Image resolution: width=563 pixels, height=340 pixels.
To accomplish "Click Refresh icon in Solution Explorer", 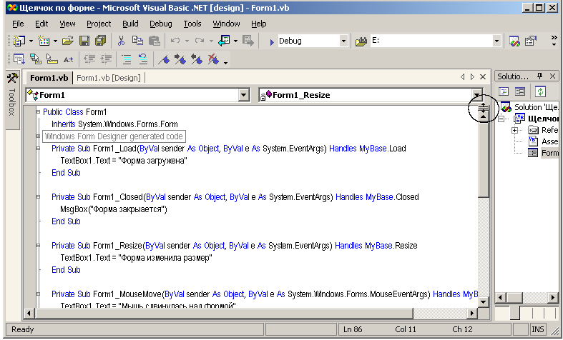I will point(540,91).
